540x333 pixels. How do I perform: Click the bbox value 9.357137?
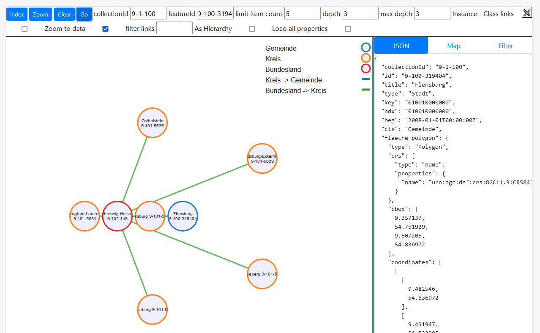tap(410, 218)
